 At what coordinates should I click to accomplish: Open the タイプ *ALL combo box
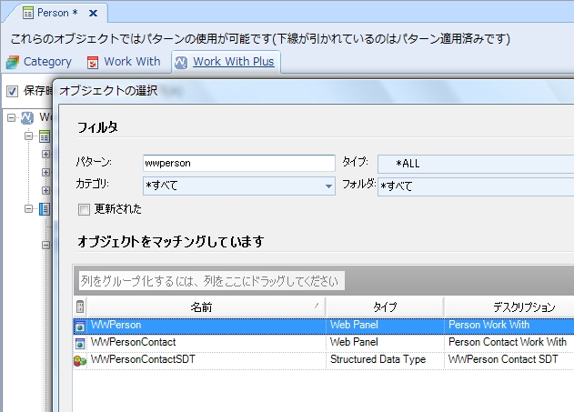click(x=473, y=164)
